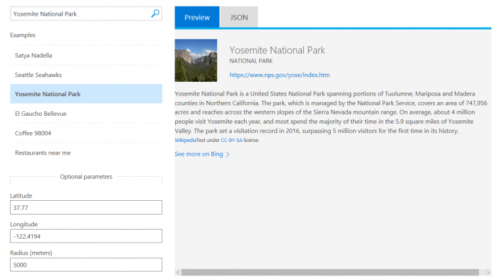
Task: Click the search query text box
Action: tap(79, 12)
